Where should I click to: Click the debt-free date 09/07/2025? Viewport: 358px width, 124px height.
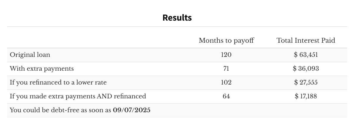pos(132,110)
